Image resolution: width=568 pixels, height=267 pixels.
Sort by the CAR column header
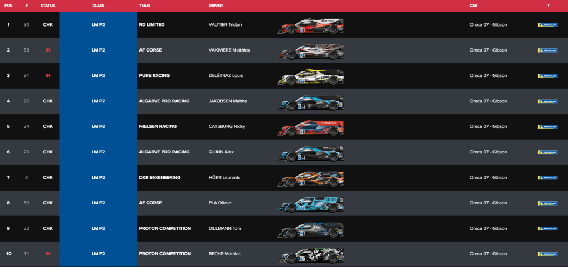pyautogui.click(x=474, y=6)
